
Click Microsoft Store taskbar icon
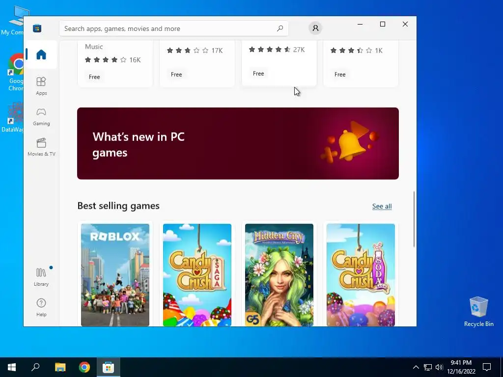pos(109,367)
